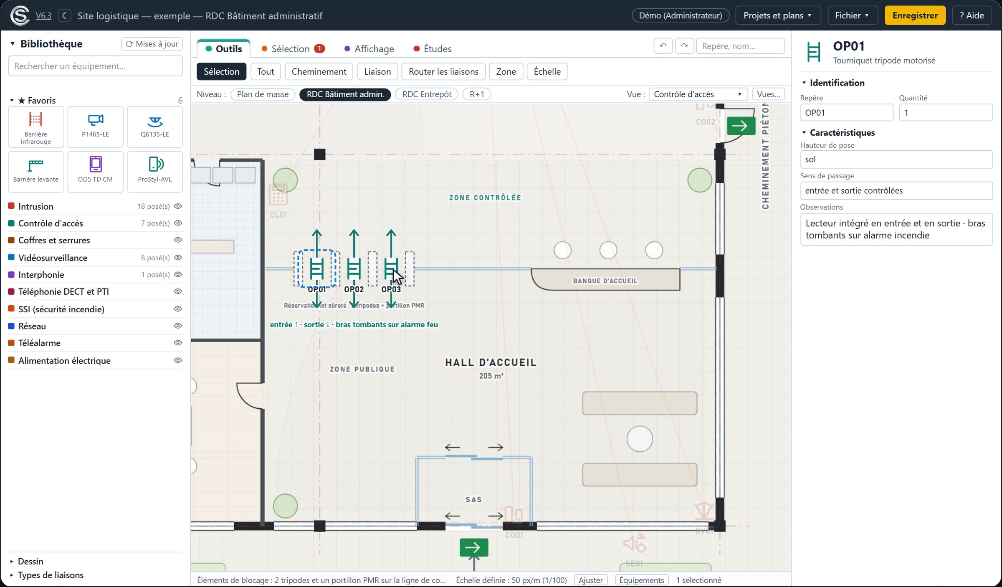Toggle dark mode moon icon

(x=65, y=16)
